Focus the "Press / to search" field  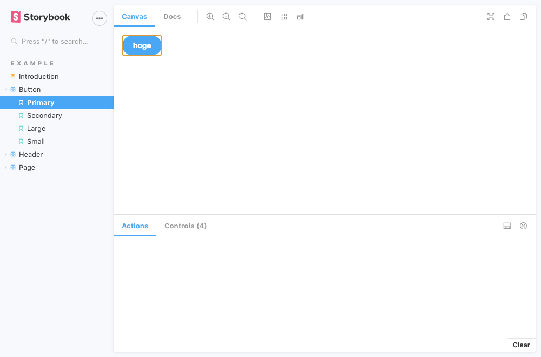click(57, 42)
